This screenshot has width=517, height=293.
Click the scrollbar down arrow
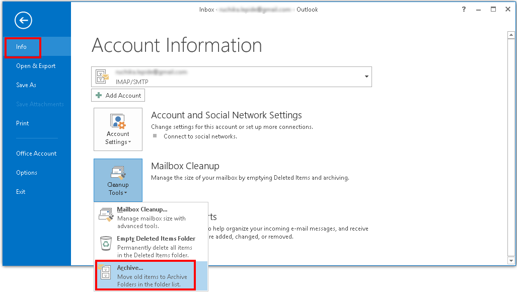pyautogui.click(x=511, y=261)
